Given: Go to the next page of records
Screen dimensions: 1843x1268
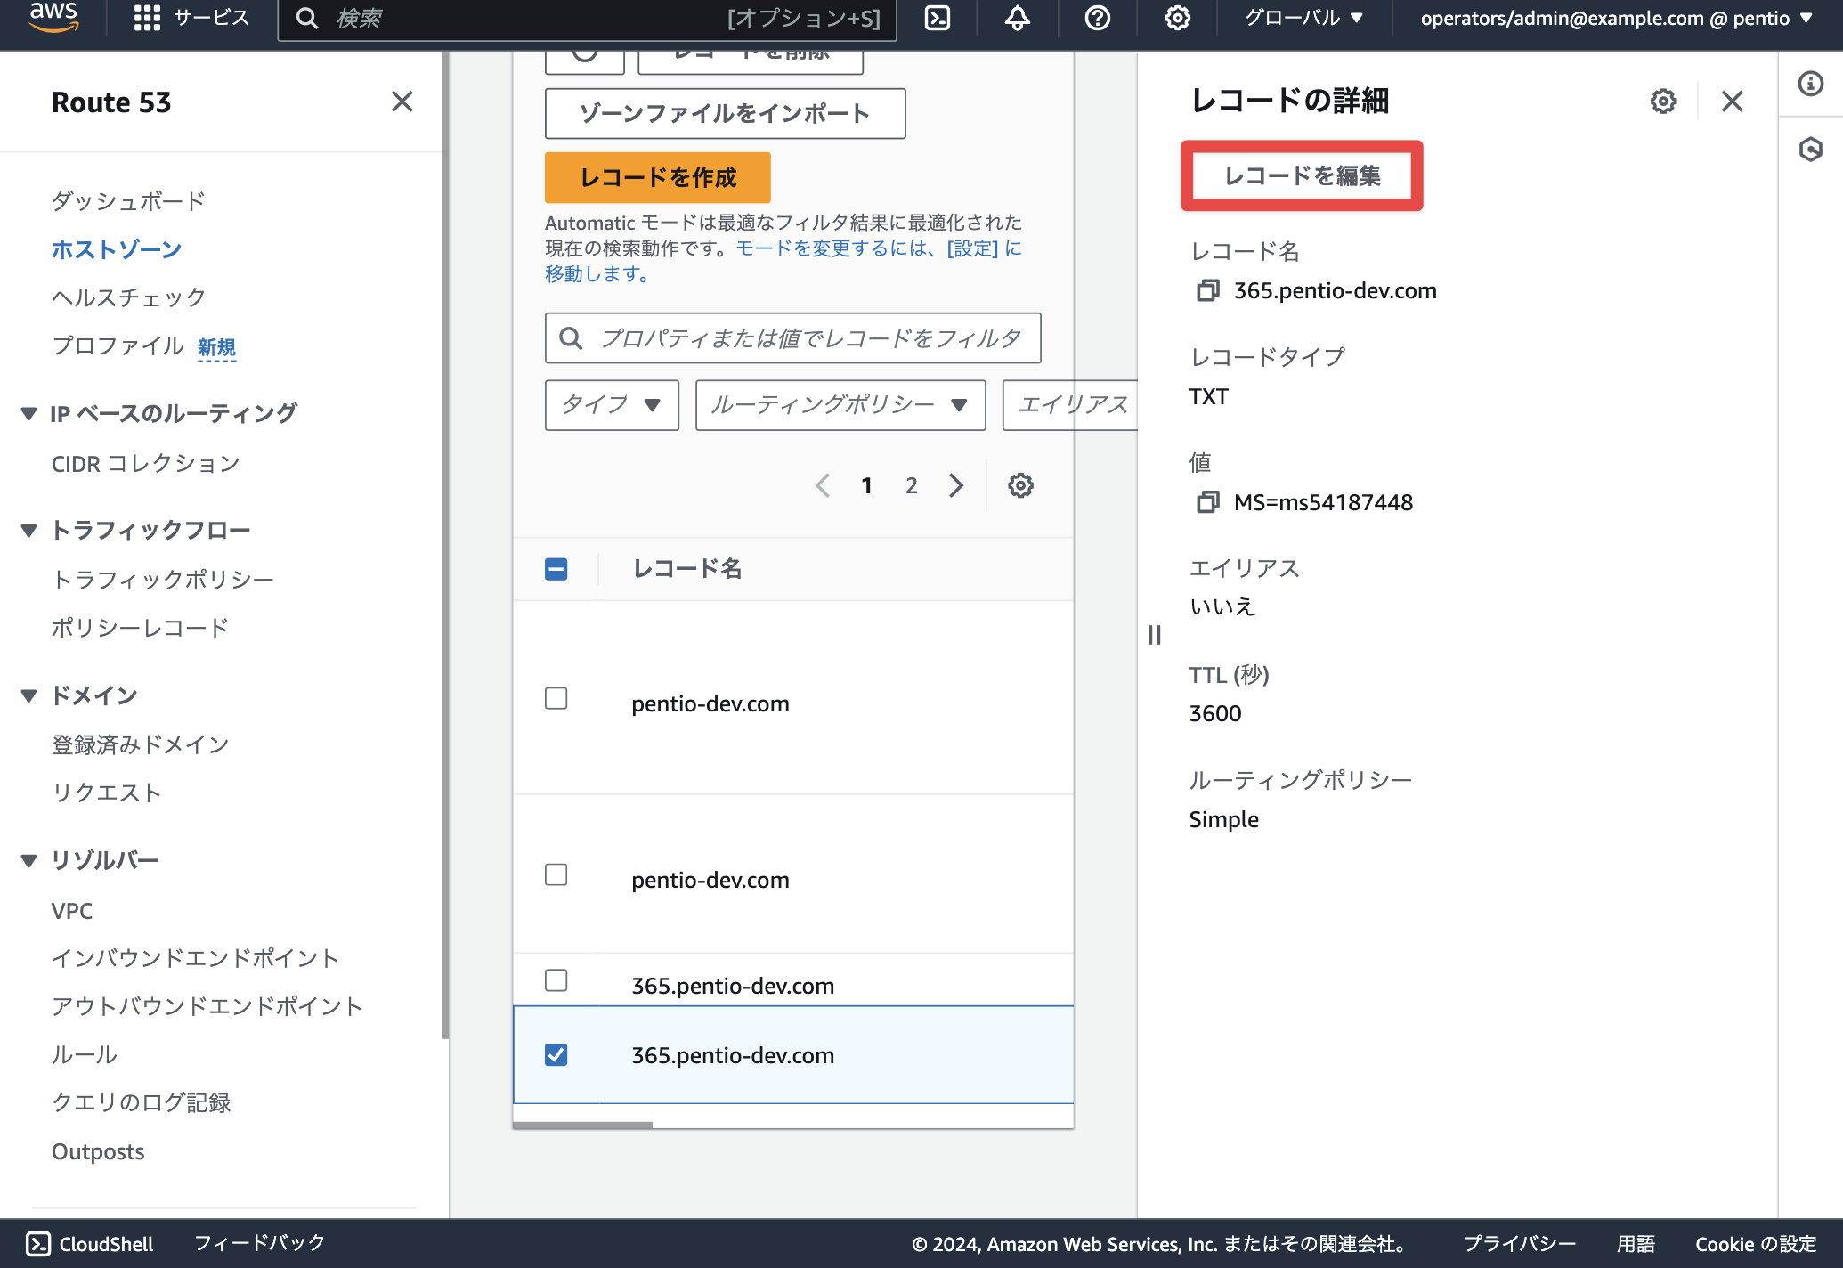Looking at the screenshot, I should [956, 485].
